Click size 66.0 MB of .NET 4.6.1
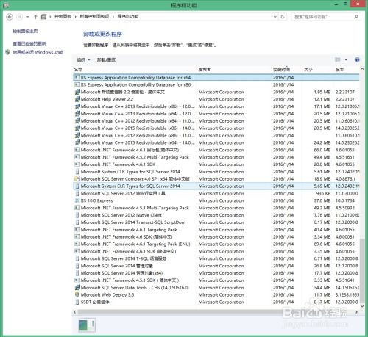The width and height of the screenshot is (368, 337). 322,150
